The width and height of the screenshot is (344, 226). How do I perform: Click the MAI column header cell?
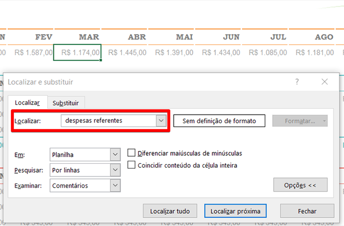[x=171, y=37]
